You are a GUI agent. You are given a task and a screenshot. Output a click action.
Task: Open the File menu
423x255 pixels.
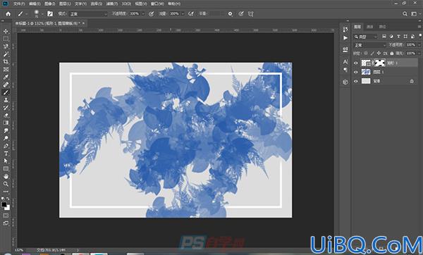click(x=19, y=4)
